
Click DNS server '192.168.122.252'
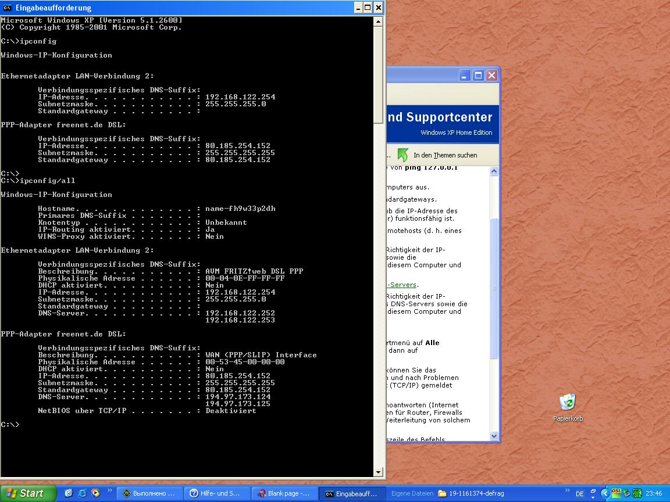pyautogui.click(x=240, y=313)
